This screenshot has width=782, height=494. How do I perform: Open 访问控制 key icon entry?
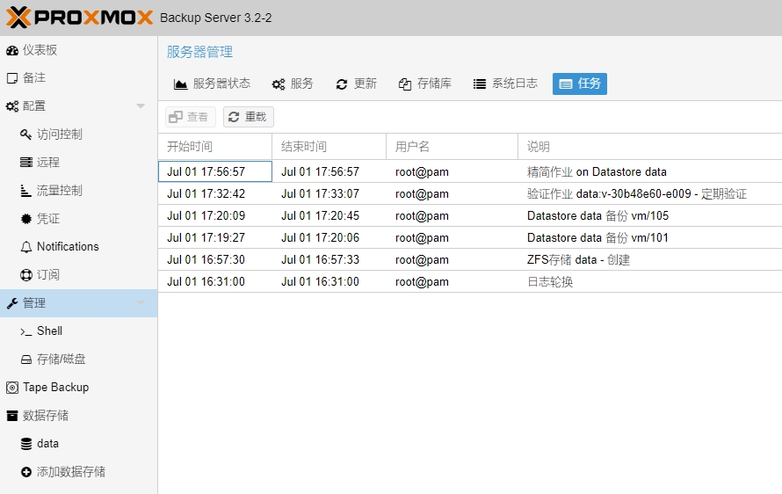26,134
